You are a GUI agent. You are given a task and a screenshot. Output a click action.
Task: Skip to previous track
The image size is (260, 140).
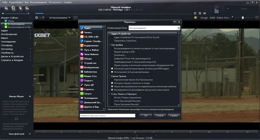point(6,8)
